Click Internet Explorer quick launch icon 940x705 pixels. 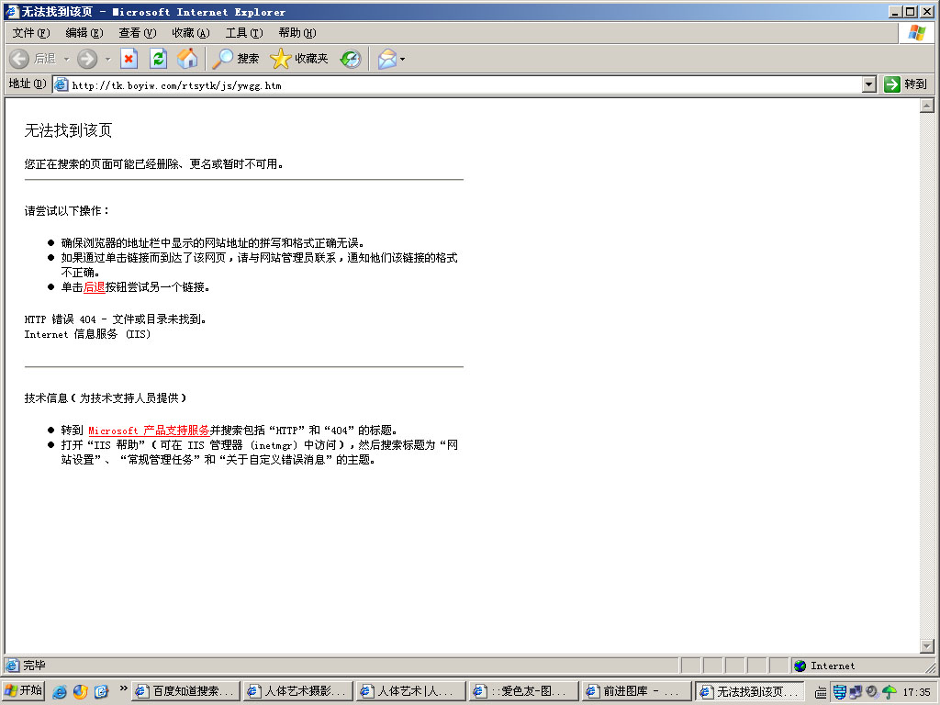tap(60, 692)
